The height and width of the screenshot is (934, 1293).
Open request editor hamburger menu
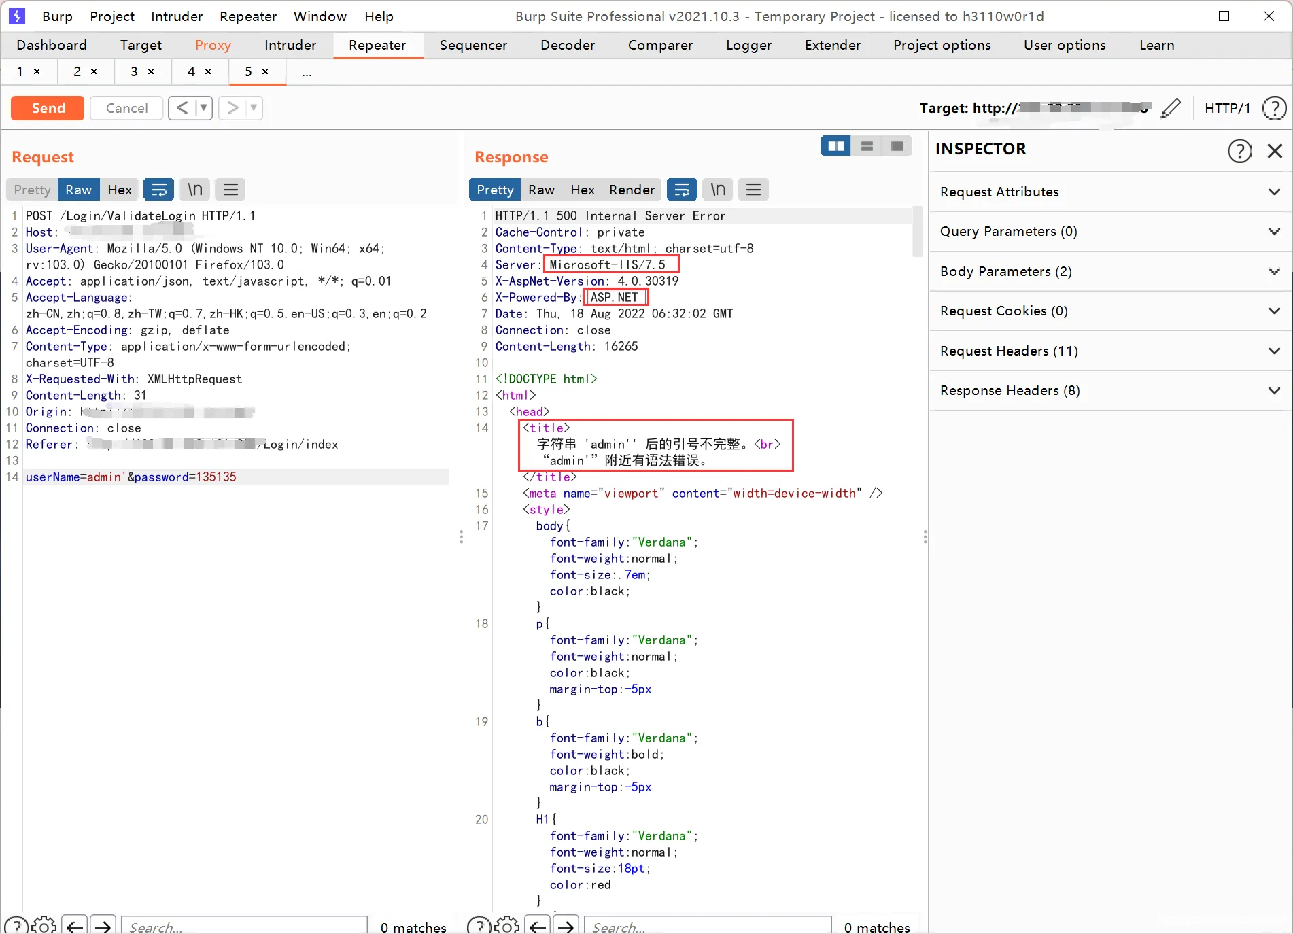[230, 190]
